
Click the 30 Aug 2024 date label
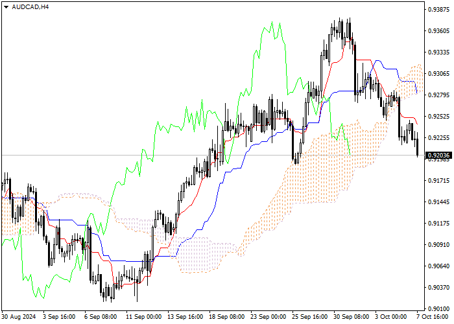point(19,317)
